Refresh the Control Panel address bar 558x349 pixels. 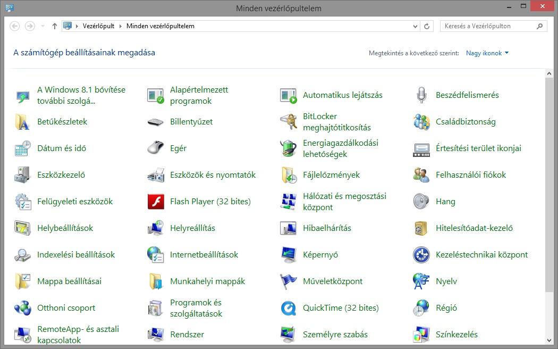pos(427,26)
